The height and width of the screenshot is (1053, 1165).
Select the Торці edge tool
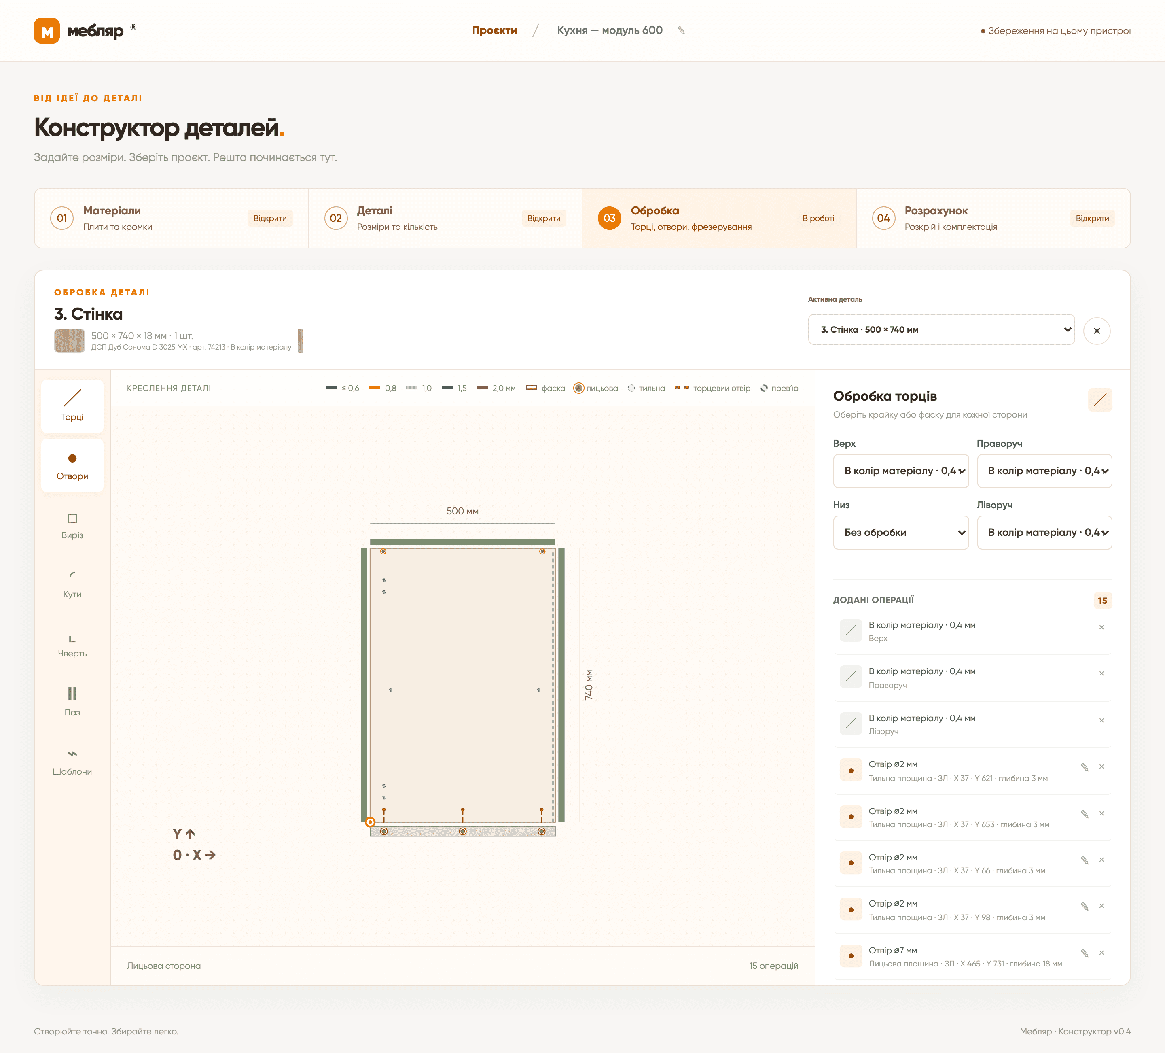tap(72, 406)
